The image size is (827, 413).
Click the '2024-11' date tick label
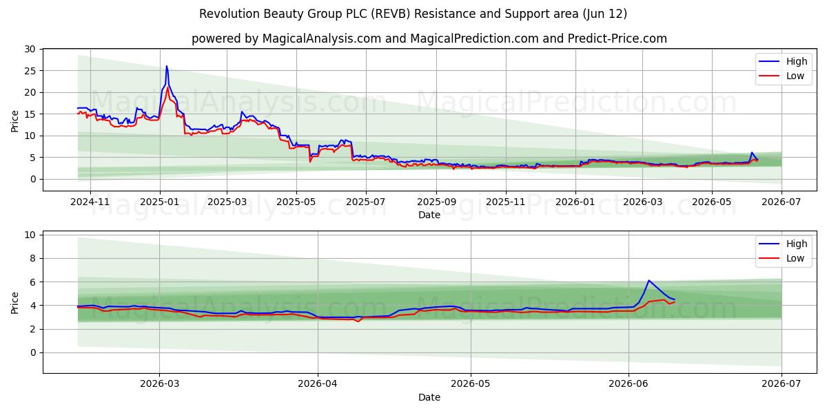point(90,202)
